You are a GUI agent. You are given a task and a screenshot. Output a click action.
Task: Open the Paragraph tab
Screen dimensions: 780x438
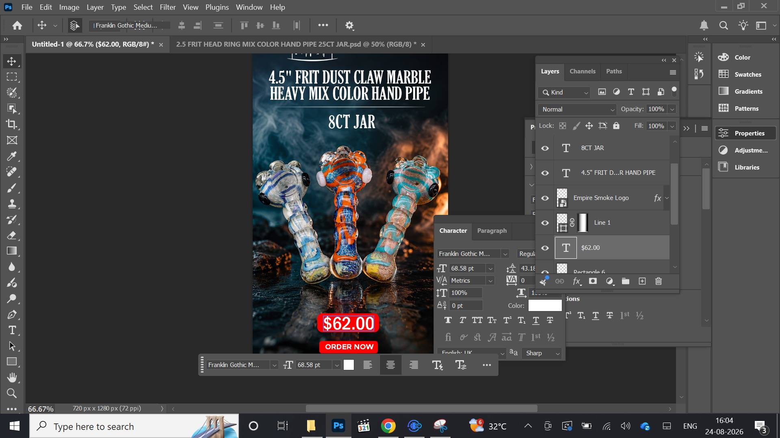coord(492,230)
